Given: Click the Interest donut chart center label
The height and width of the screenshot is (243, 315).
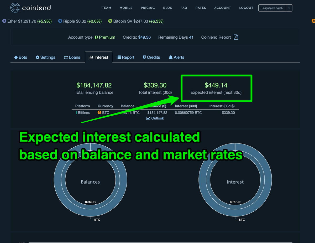Looking at the screenshot, I should [x=235, y=182].
